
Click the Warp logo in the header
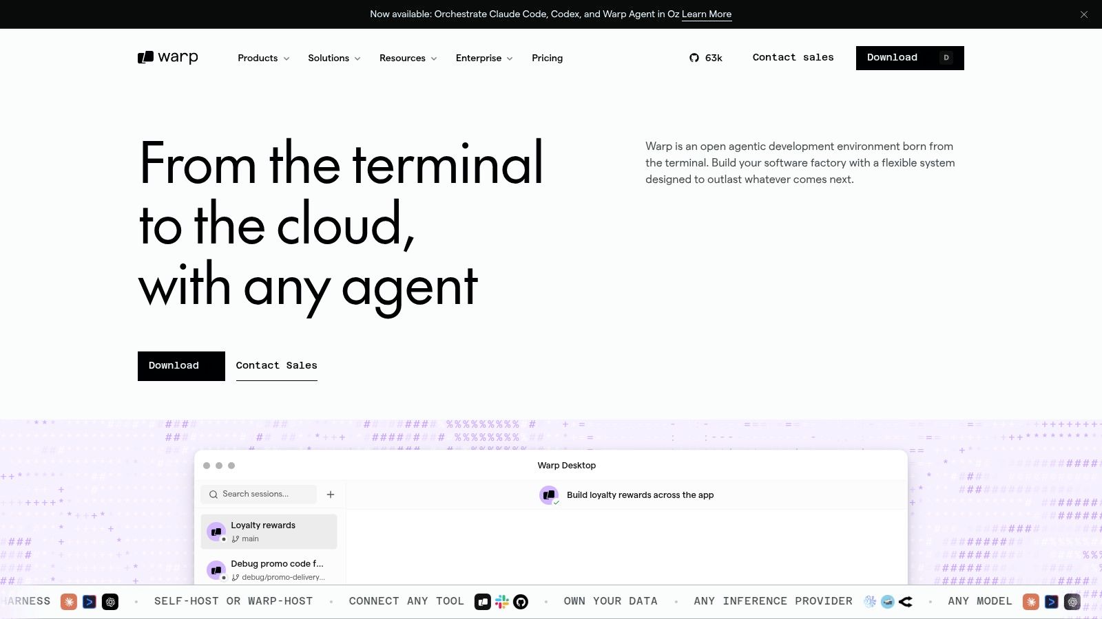(168, 58)
